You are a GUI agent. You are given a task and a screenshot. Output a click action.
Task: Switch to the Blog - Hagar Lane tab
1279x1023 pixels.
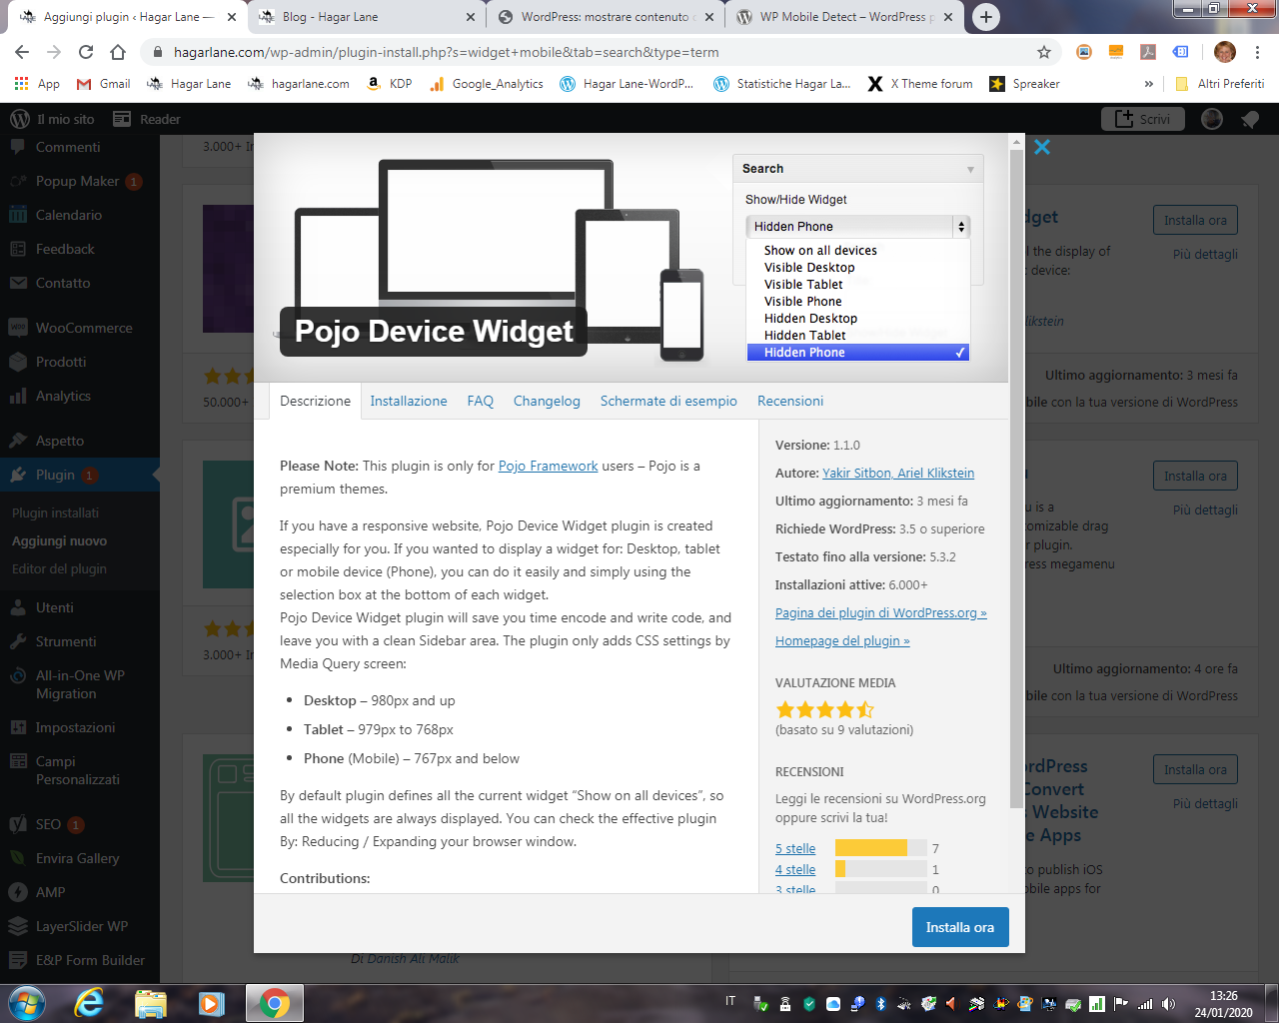[x=366, y=17]
